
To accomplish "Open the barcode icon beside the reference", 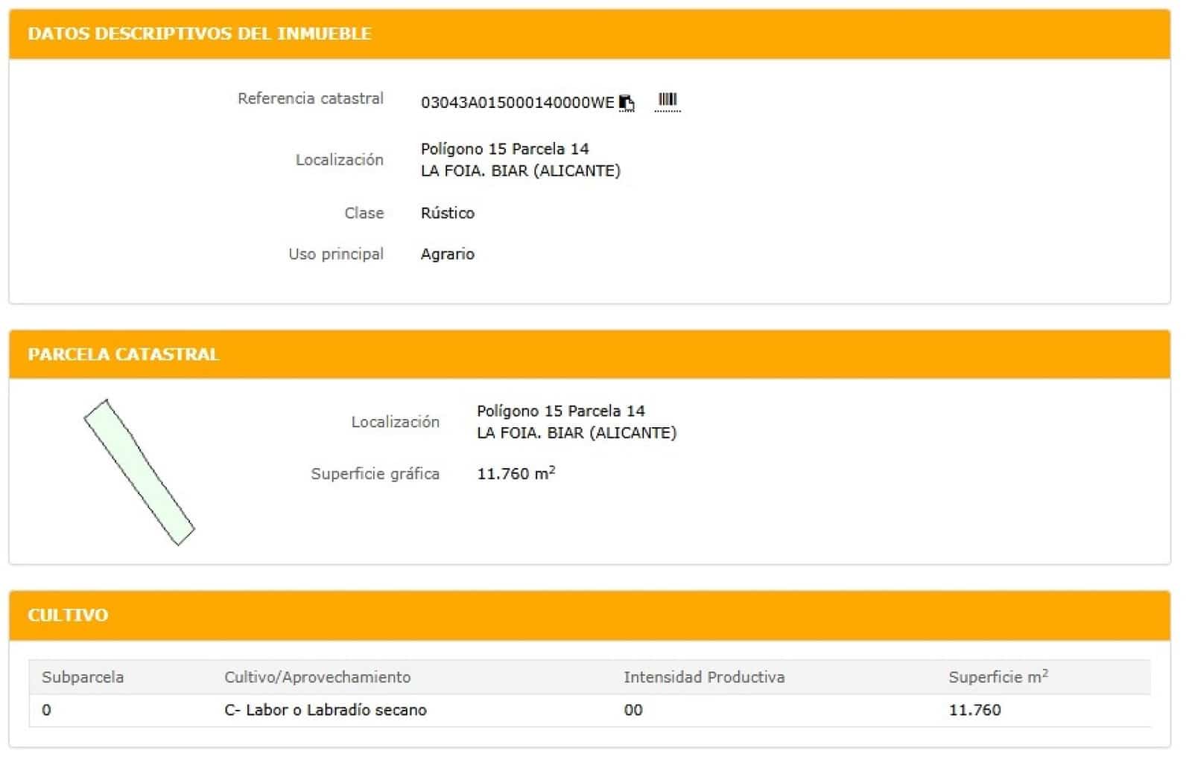I will tap(668, 100).
